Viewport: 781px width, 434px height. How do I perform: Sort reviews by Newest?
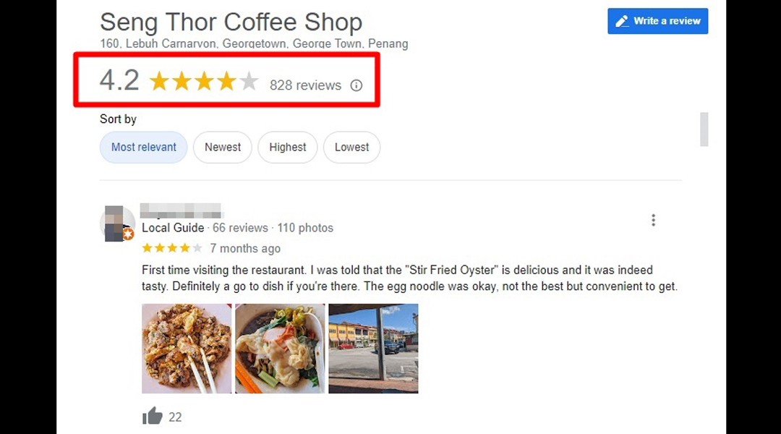pos(223,147)
